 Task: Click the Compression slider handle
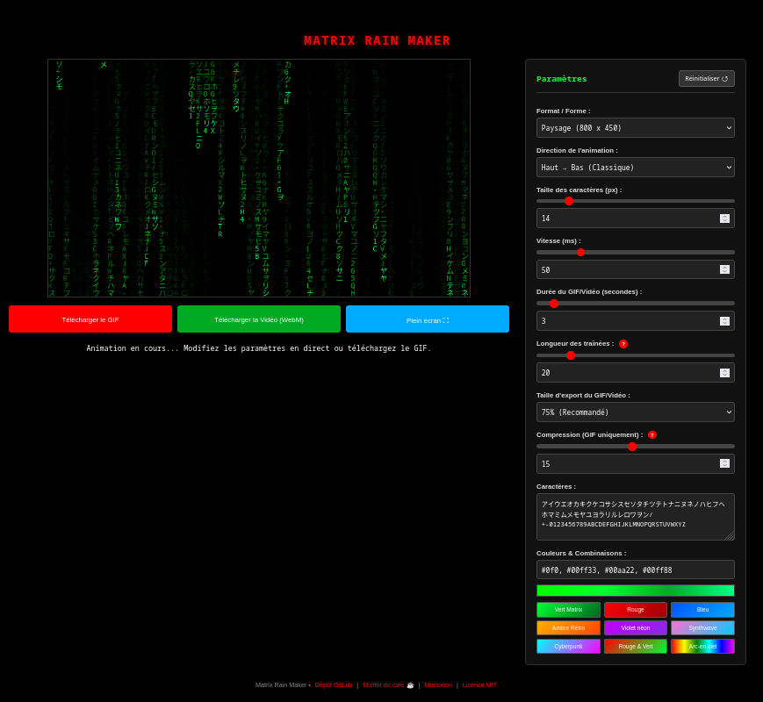632,447
